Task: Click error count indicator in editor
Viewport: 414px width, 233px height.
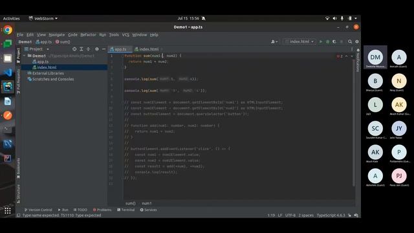Action: [340, 56]
